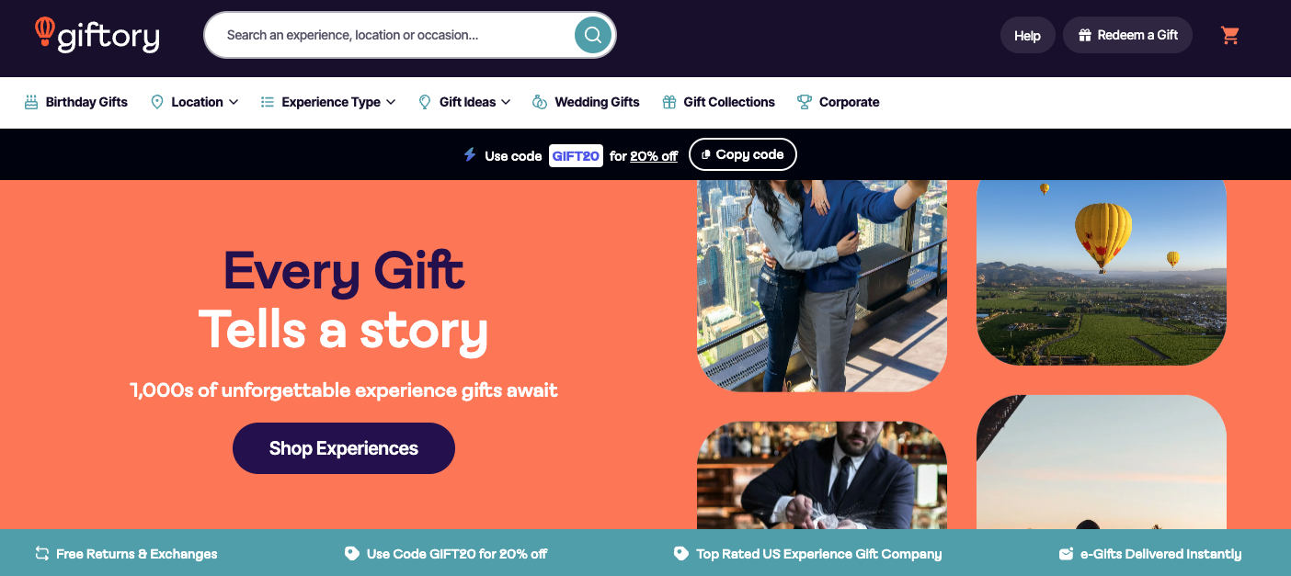Click the Giftory balloon logo
1291x576 pixels.
click(x=97, y=35)
